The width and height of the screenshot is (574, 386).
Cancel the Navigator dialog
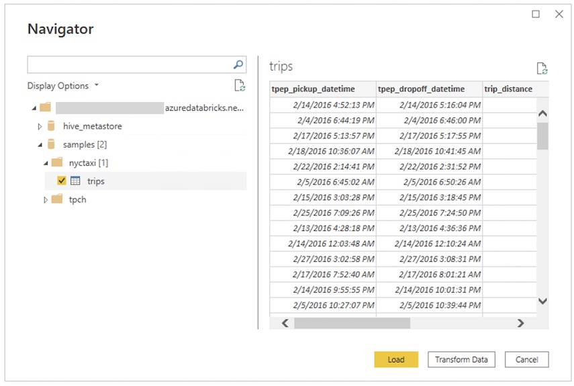click(526, 360)
